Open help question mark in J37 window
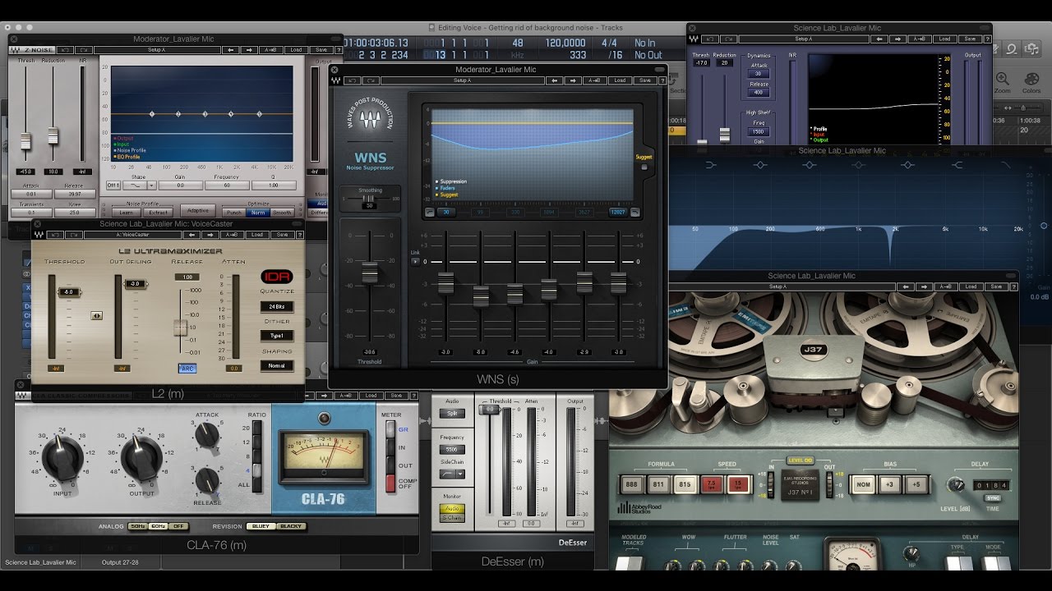This screenshot has height=591, width=1052. click(1014, 286)
